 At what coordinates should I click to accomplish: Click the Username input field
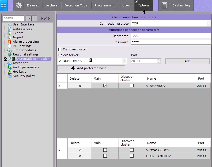171,36
